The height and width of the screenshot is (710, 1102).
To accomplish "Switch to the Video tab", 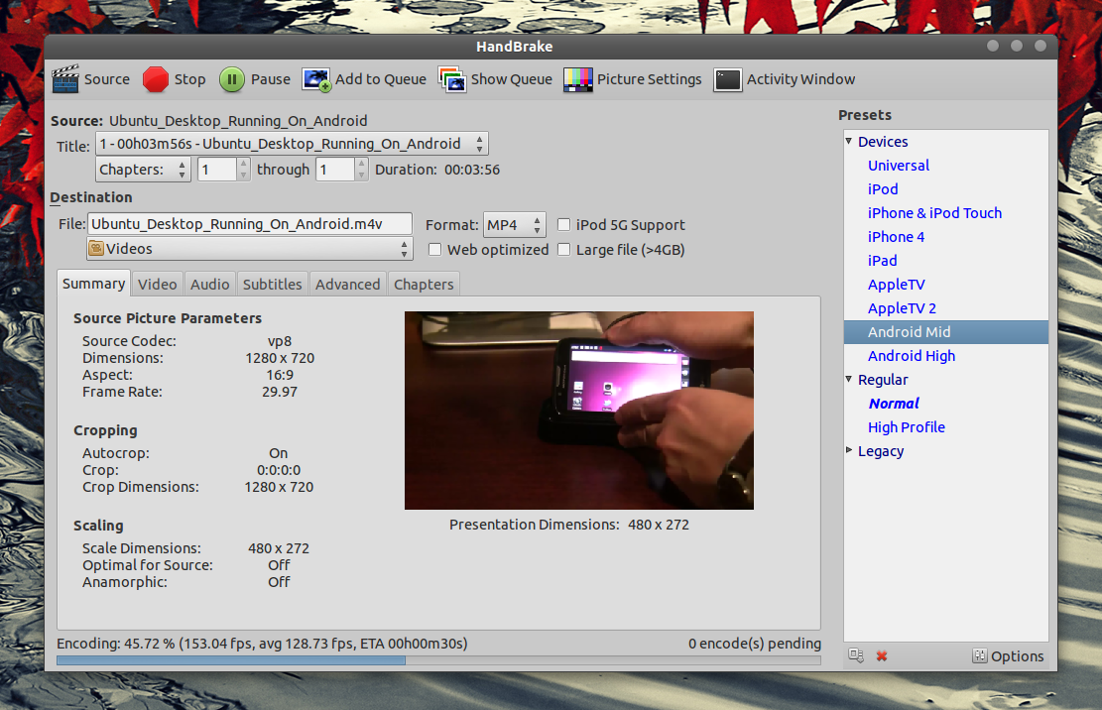I will point(158,284).
